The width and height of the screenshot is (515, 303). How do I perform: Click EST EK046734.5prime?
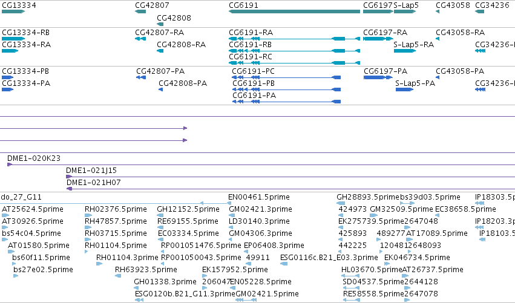pos(417,258)
